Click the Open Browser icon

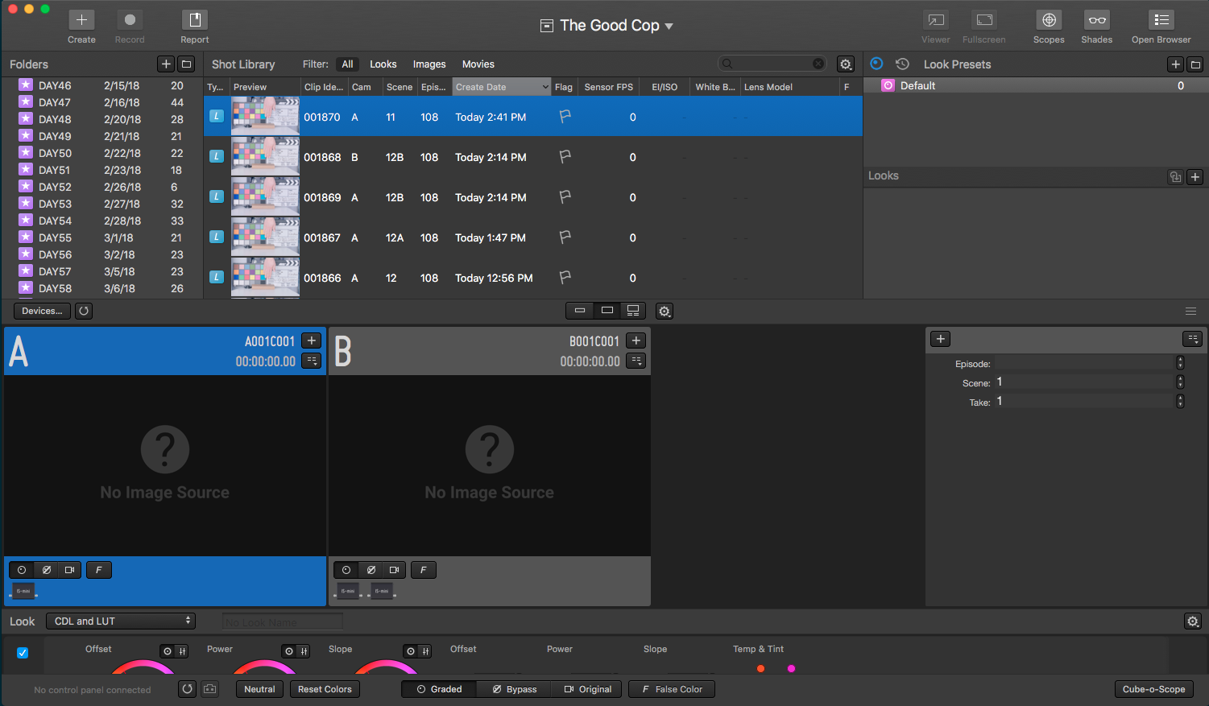(x=1161, y=27)
